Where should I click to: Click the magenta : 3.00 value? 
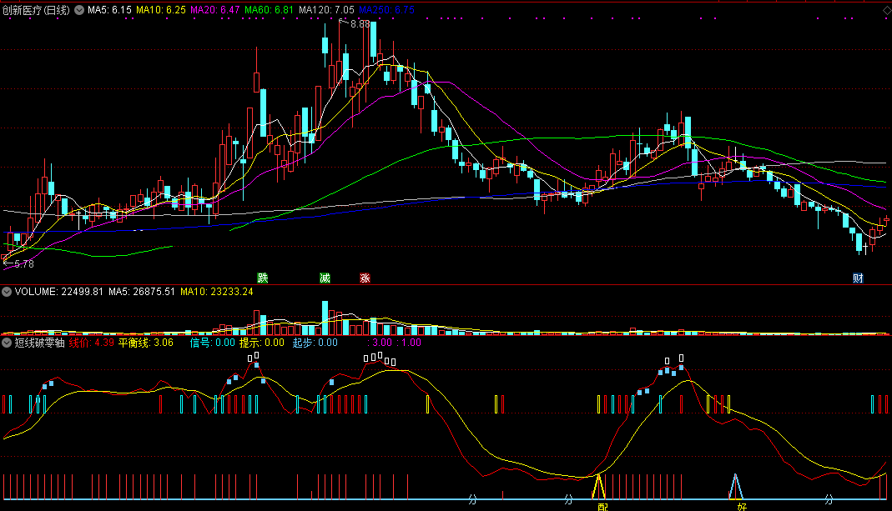(380, 343)
